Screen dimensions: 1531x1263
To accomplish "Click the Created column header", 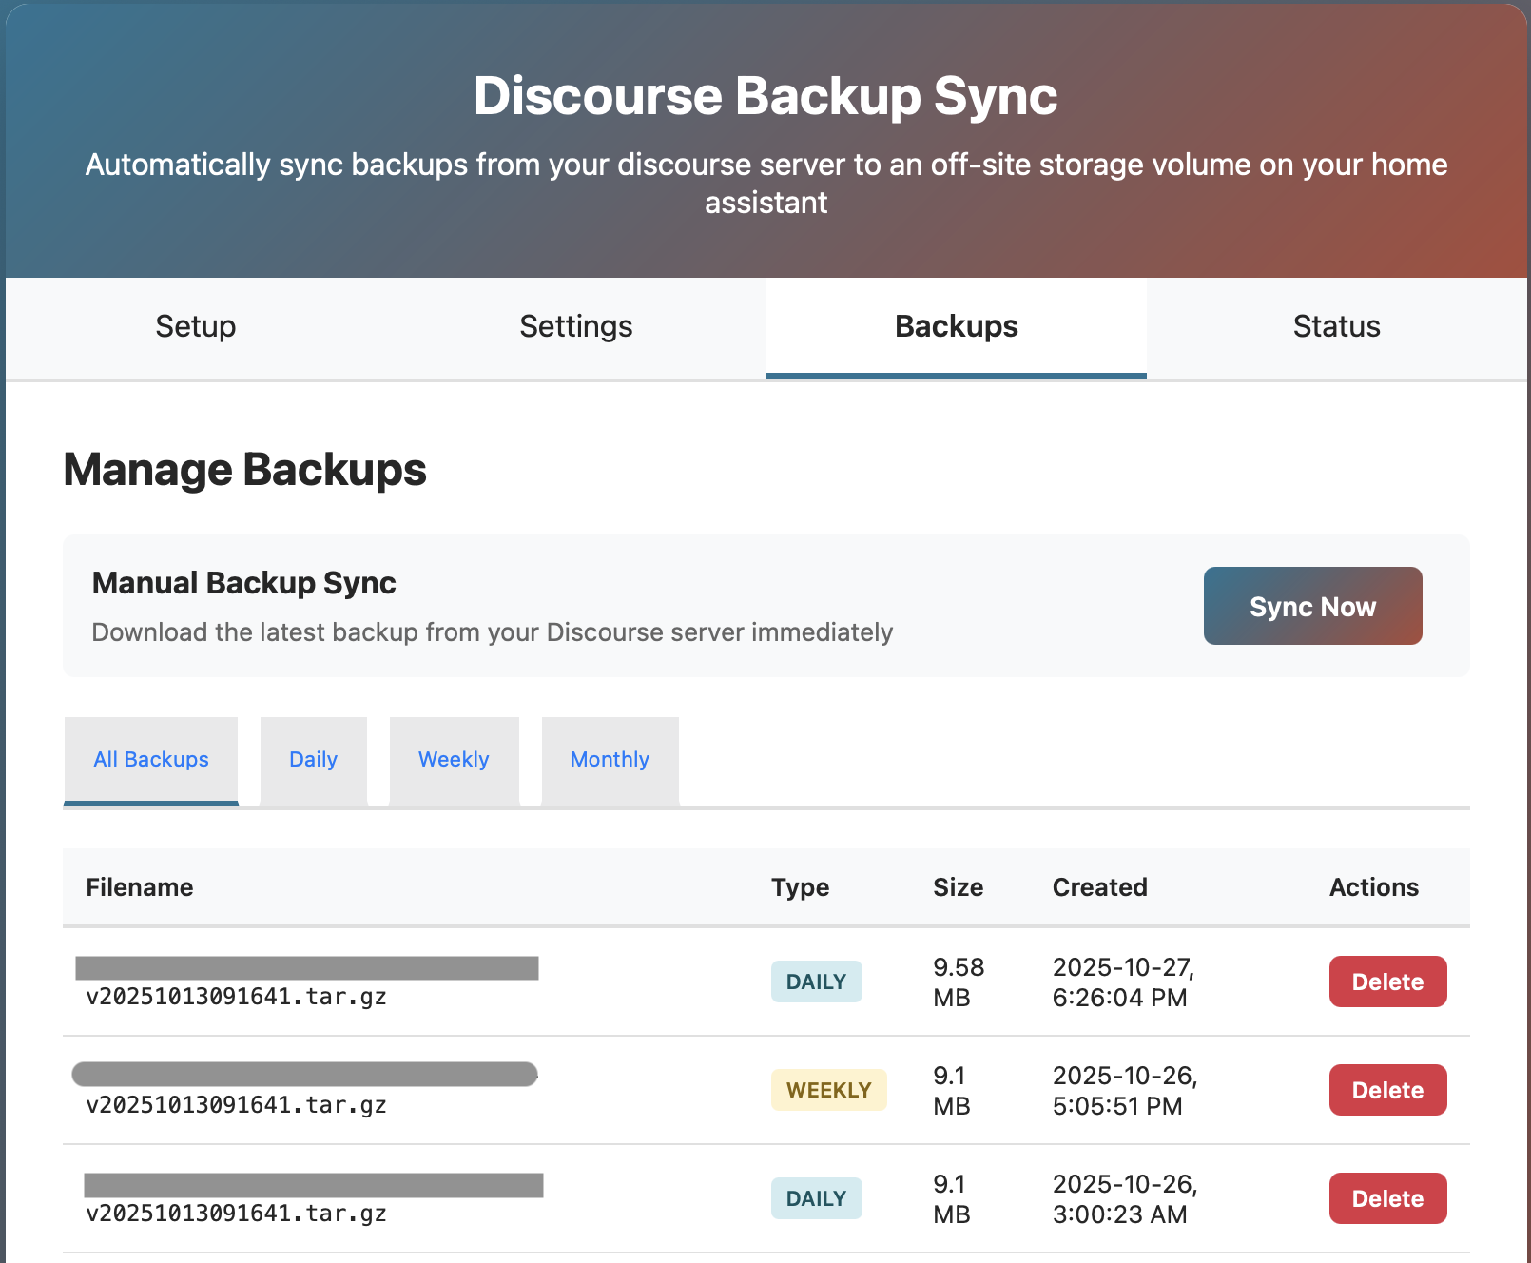I will coord(1099,887).
